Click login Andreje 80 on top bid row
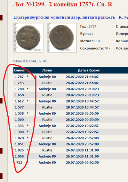 tap(47, 77)
